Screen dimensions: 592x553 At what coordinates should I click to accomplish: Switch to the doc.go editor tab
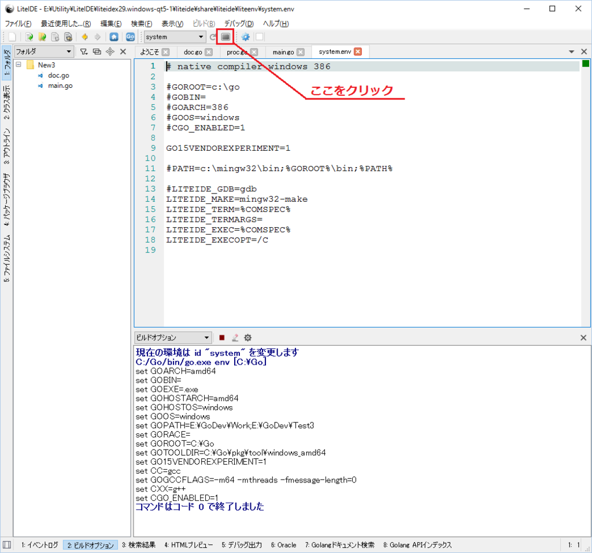(x=193, y=52)
